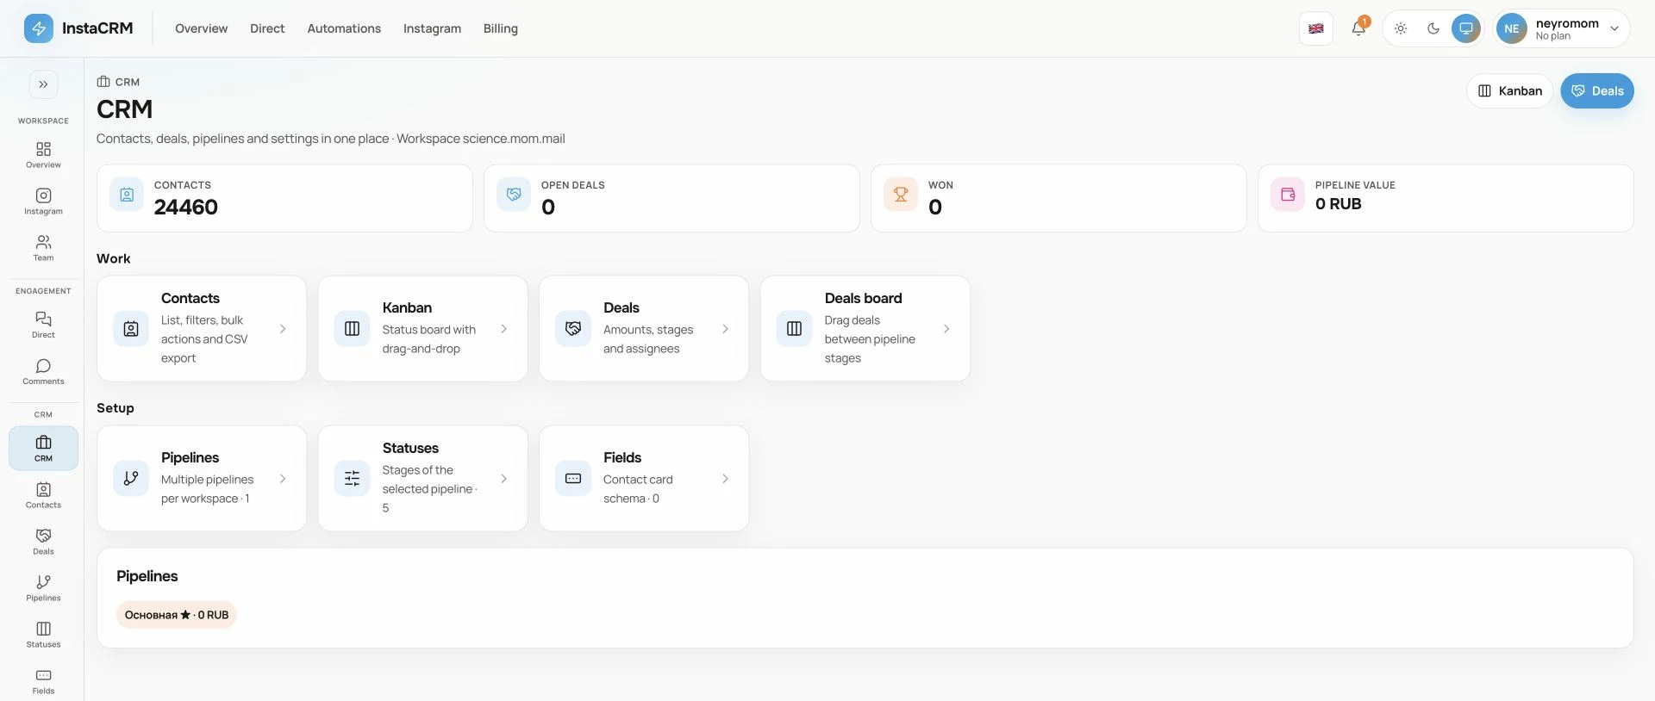Click the chevron on the Kanban card

coord(504,329)
